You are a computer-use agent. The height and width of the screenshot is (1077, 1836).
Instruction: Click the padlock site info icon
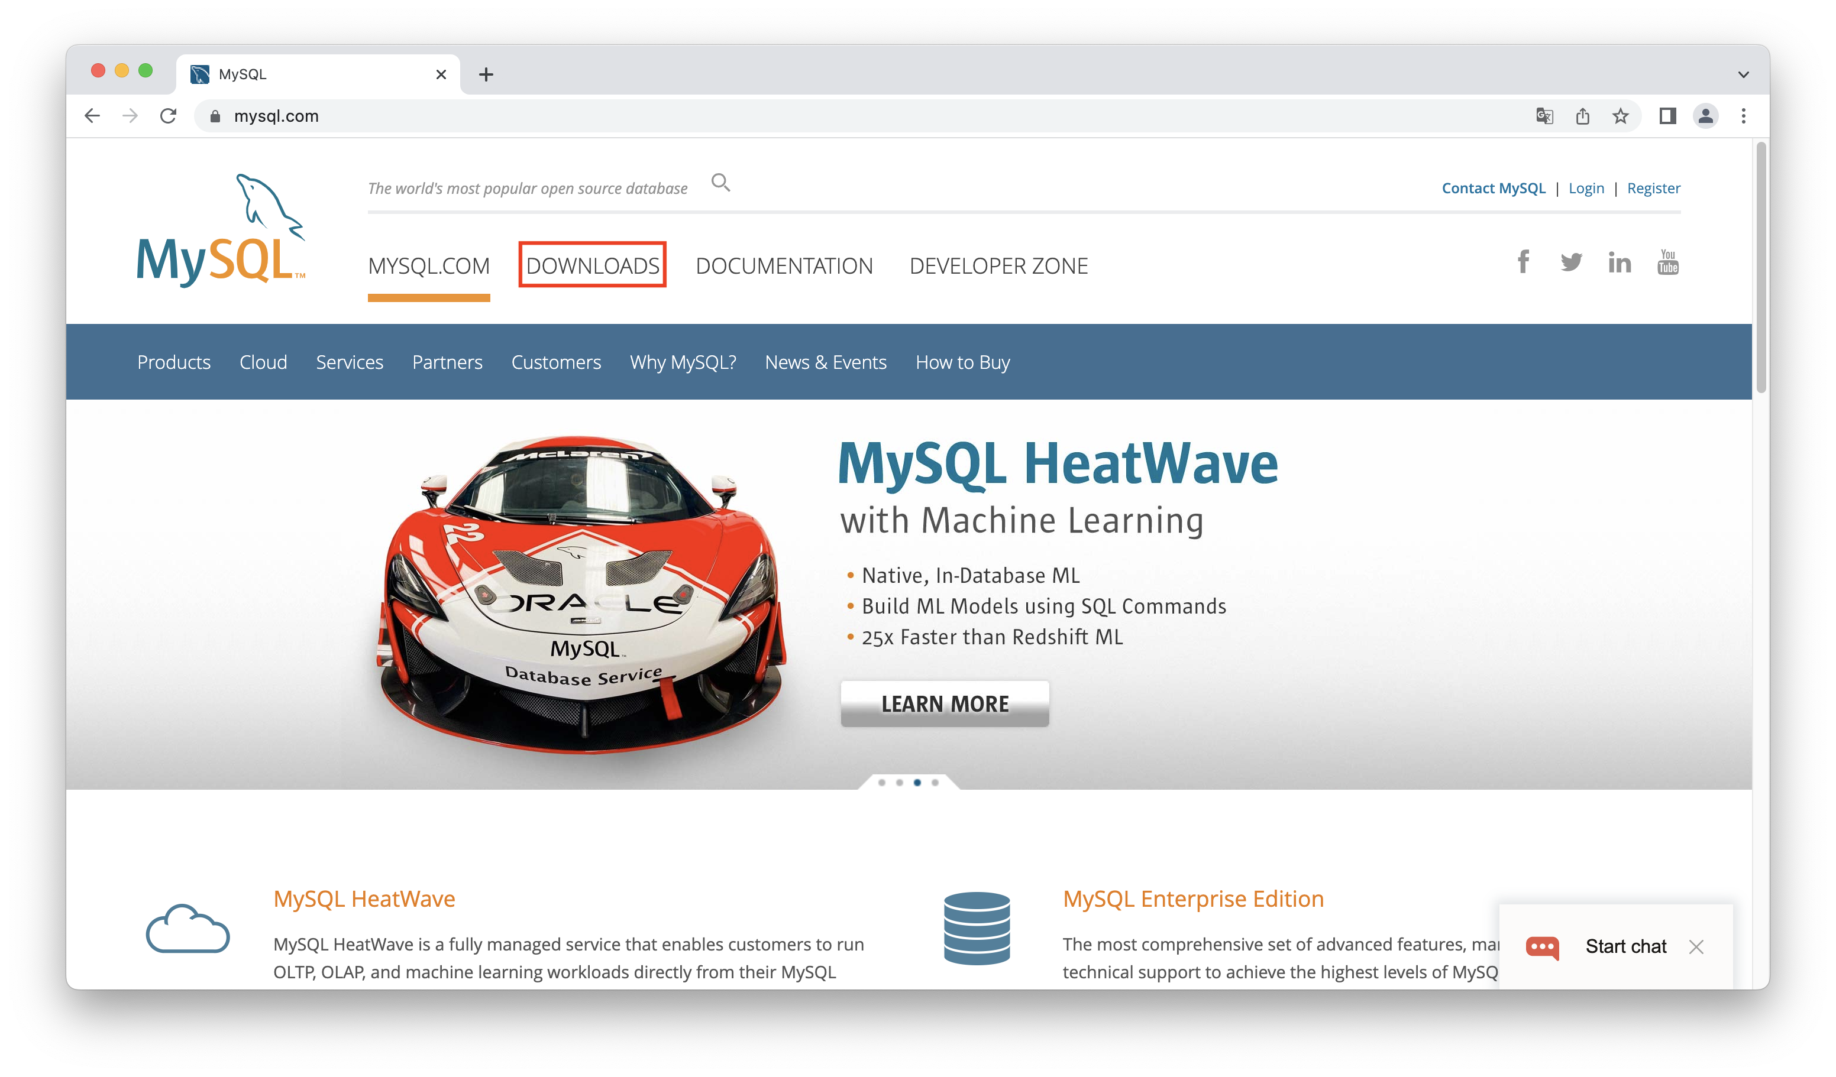point(215,116)
